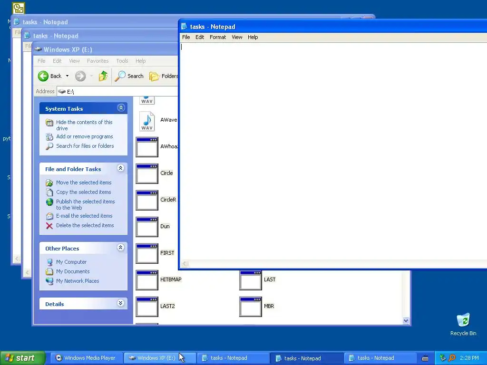Expand the Details panel
Image resolution: width=487 pixels, height=365 pixels.
(121, 303)
